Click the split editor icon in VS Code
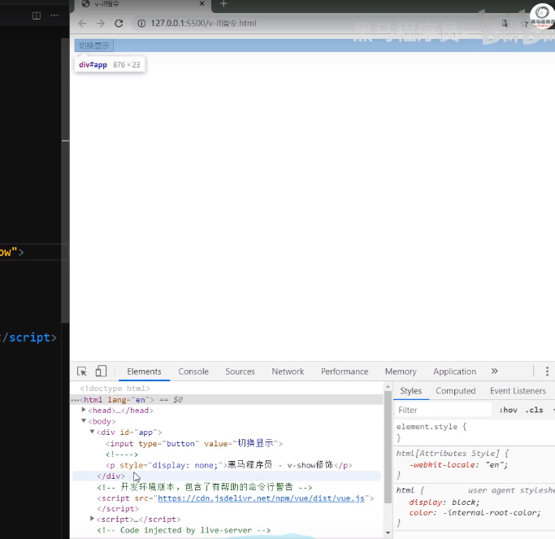555x539 pixels. pyautogui.click(x=37, y=15)
